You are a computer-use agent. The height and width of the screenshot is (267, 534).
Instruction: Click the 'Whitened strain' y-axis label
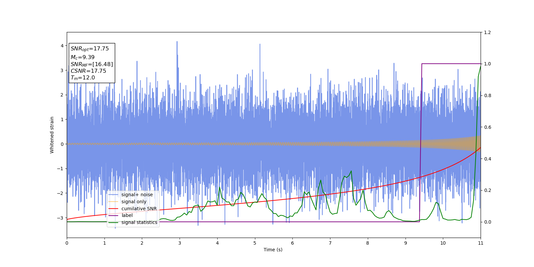[x=52, y=135]
